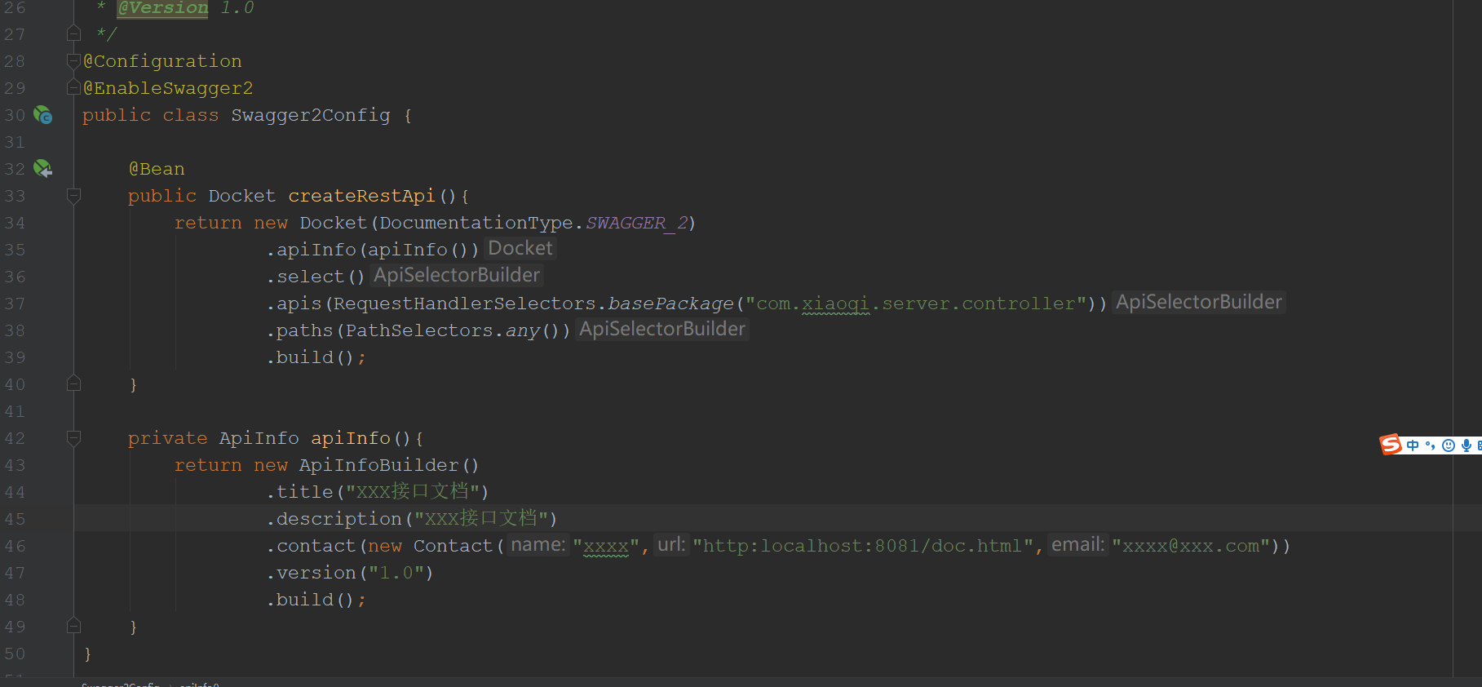
Task: Click ApiInfoBuilder on line 43
Action: coord(379,465)
